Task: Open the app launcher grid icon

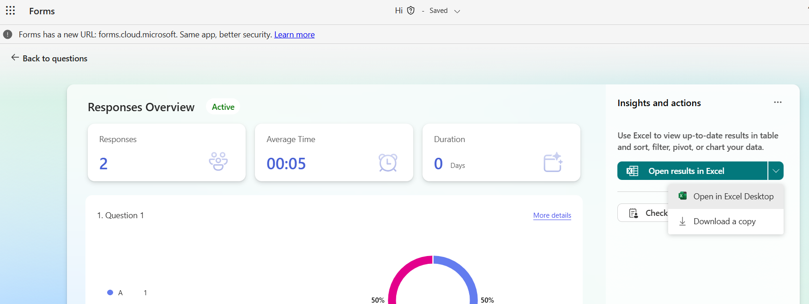Action: tap(10, 11)
